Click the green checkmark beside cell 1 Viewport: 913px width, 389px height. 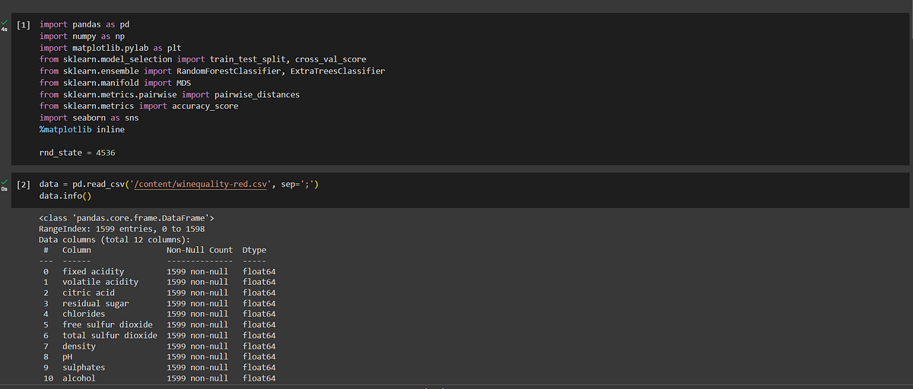[x=5, y=22]
